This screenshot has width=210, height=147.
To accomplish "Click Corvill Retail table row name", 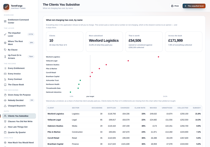I will (53, 138).
